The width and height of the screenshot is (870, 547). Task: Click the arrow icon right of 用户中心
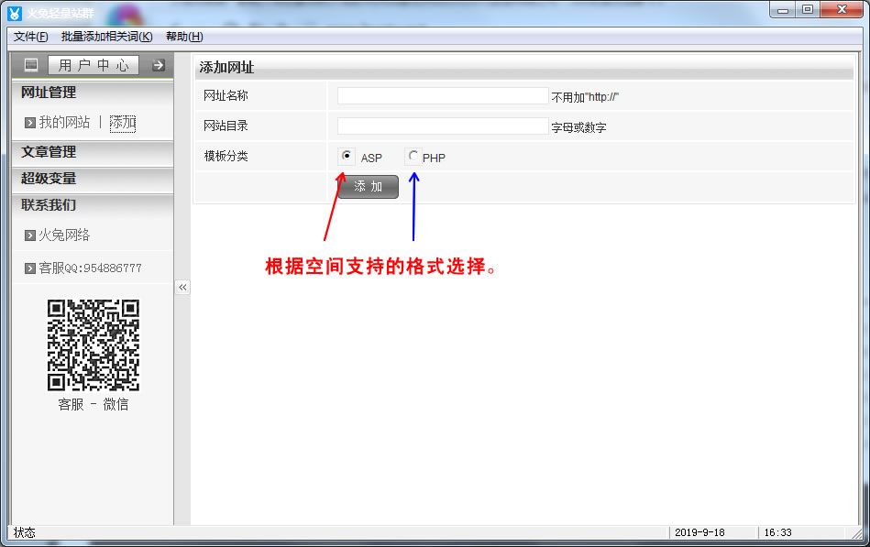click(x=158, y=65)
